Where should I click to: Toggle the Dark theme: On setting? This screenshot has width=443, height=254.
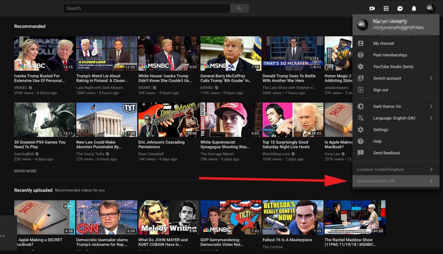click(387, 107)
